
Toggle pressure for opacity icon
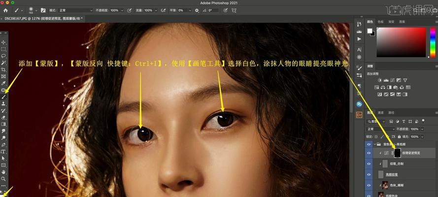129,10
